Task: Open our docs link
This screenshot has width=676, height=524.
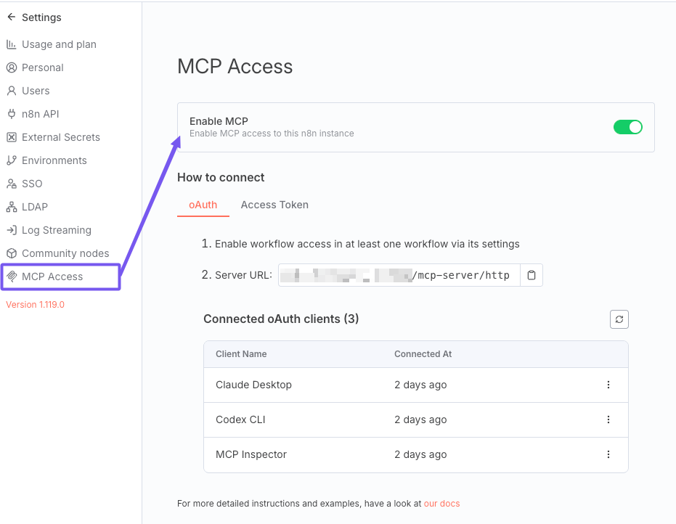Action: coord(442,503)
